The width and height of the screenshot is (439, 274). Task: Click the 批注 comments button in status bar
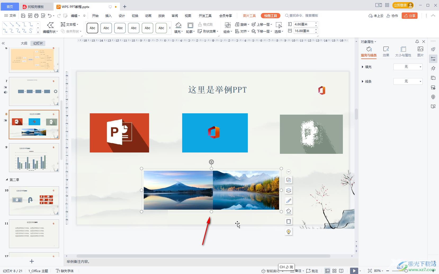[312, 271]
